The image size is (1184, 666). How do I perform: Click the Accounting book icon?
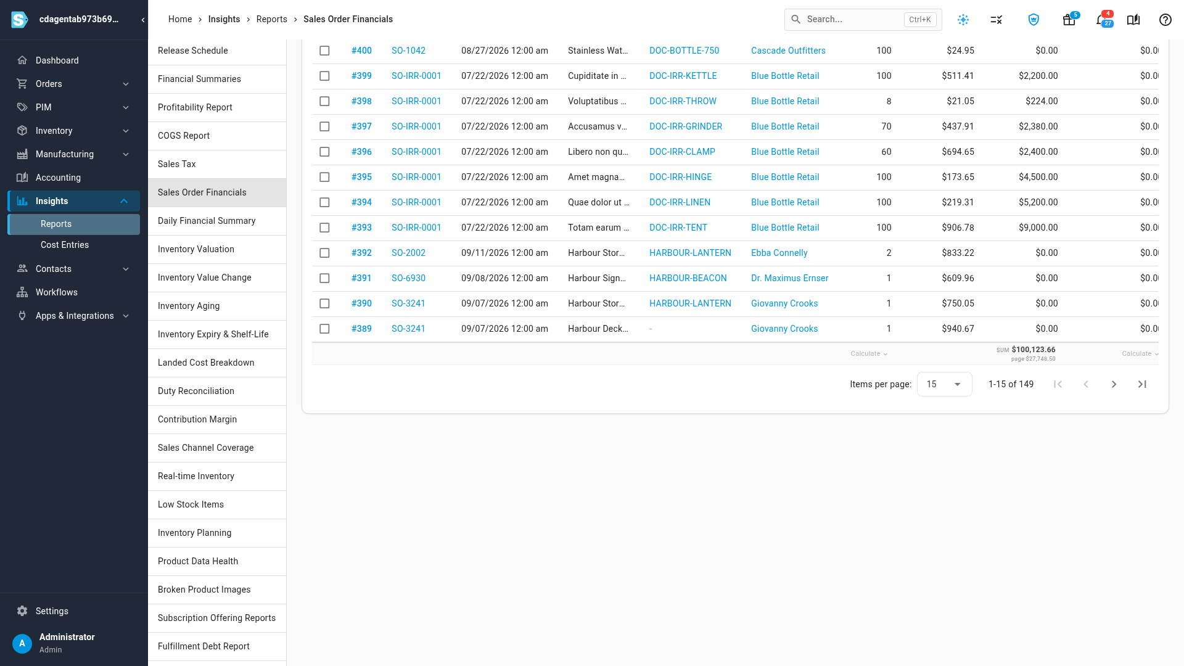(22, 178)
